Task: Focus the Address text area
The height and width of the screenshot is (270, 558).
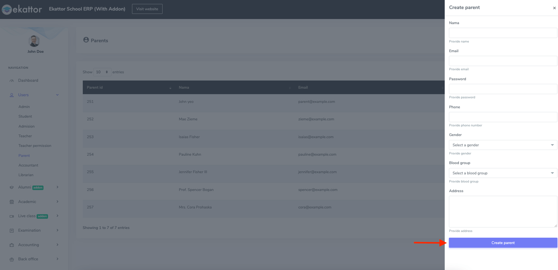Action: coord(503,211)
